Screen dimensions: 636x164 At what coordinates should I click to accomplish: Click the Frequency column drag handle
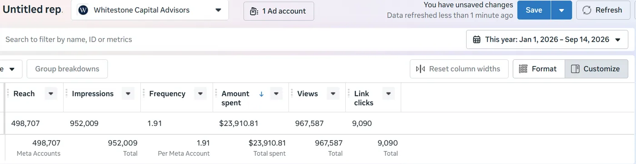coord(144,94)
